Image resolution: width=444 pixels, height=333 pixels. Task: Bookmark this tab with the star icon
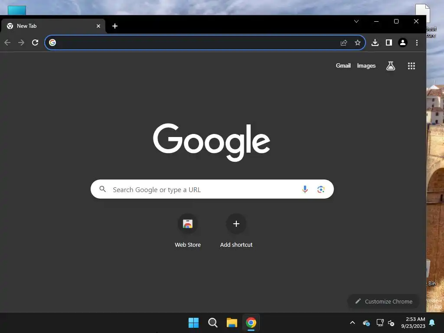(x=358, y=42)
